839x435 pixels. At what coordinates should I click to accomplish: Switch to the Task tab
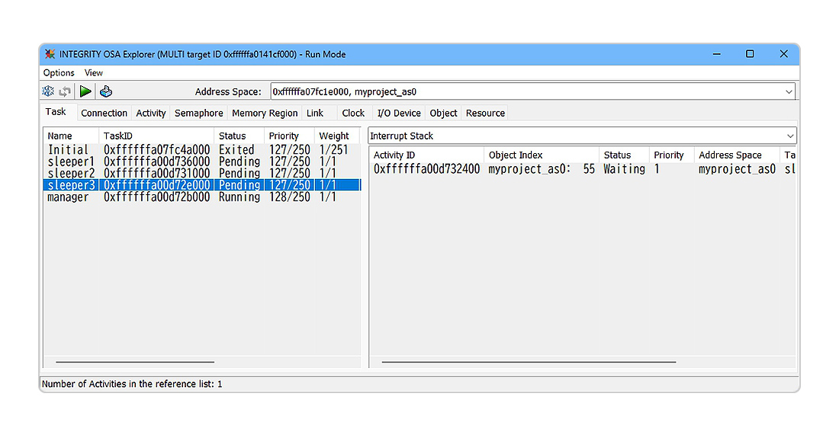click(x=56, y=112)
